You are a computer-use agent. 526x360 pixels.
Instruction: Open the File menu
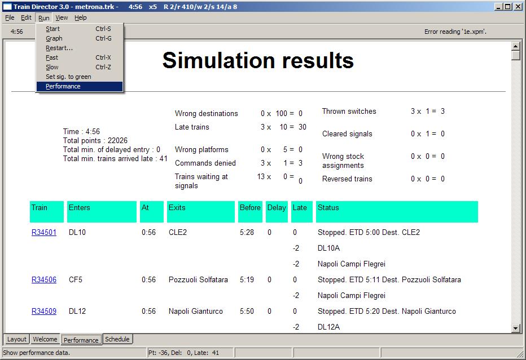[10, 17]
